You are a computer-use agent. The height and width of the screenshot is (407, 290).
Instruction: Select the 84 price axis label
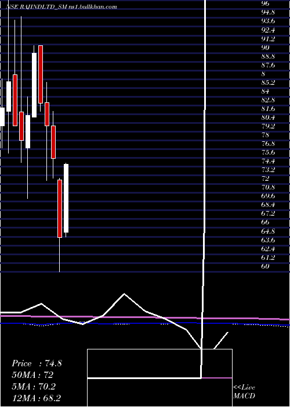pyautogui.click(x=265, y=91)
